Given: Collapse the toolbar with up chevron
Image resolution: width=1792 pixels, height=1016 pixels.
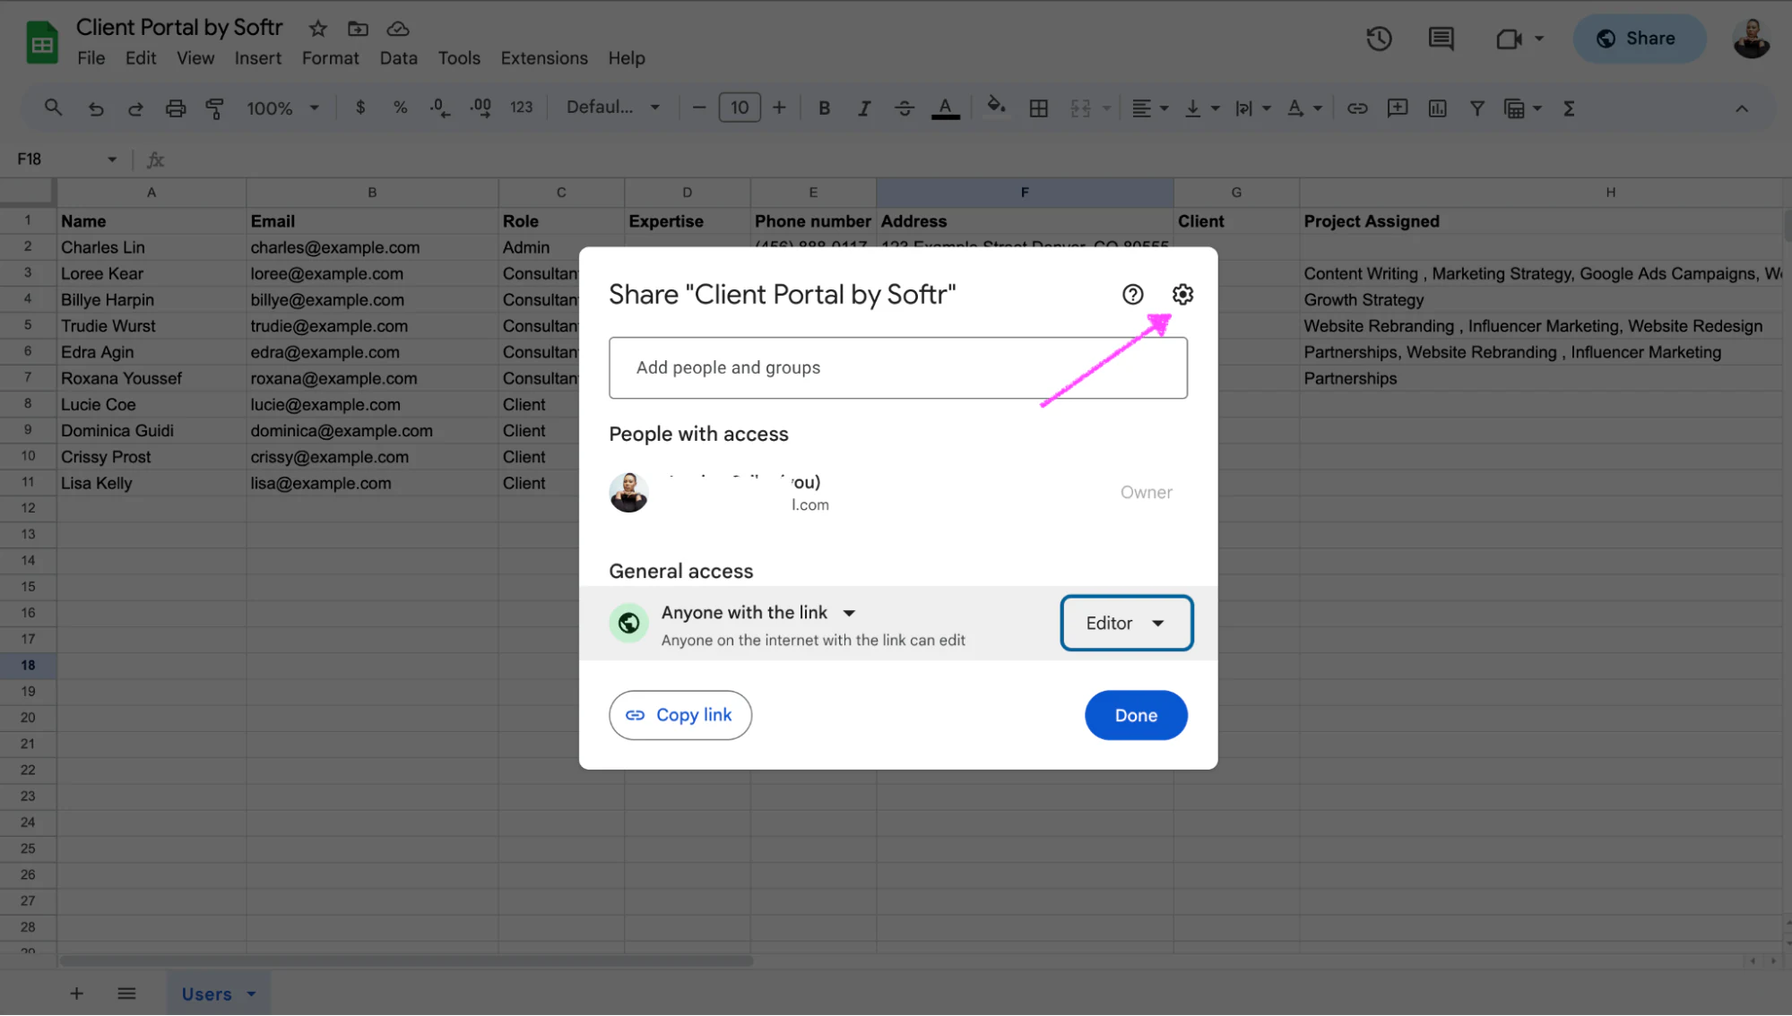Looking at the screenshot, I should pyautogui.click(x=1741, y=108).
